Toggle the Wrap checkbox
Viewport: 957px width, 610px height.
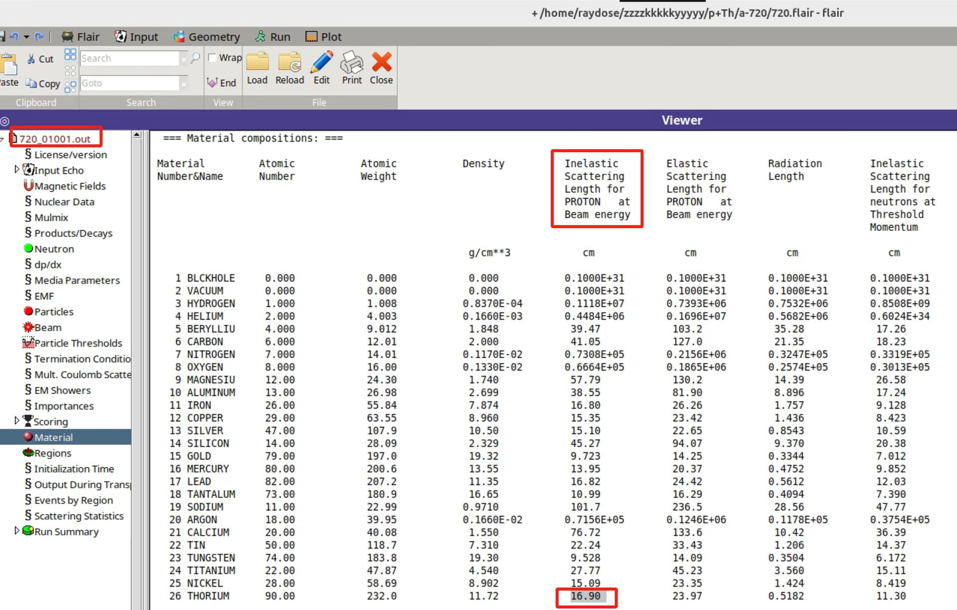[x=212, y=58]
